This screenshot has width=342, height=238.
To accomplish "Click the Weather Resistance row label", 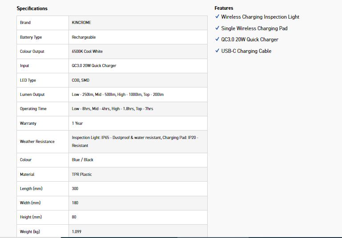I will click(37, 142).
